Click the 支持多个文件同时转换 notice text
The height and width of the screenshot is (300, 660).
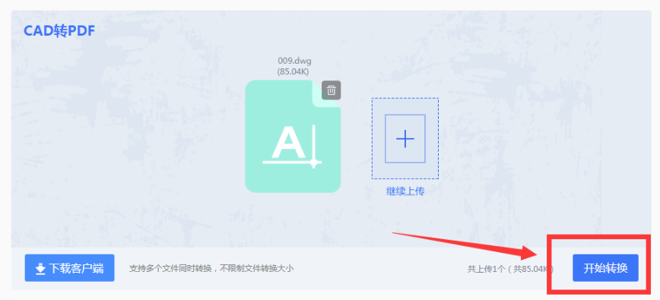tap(211, 268)
